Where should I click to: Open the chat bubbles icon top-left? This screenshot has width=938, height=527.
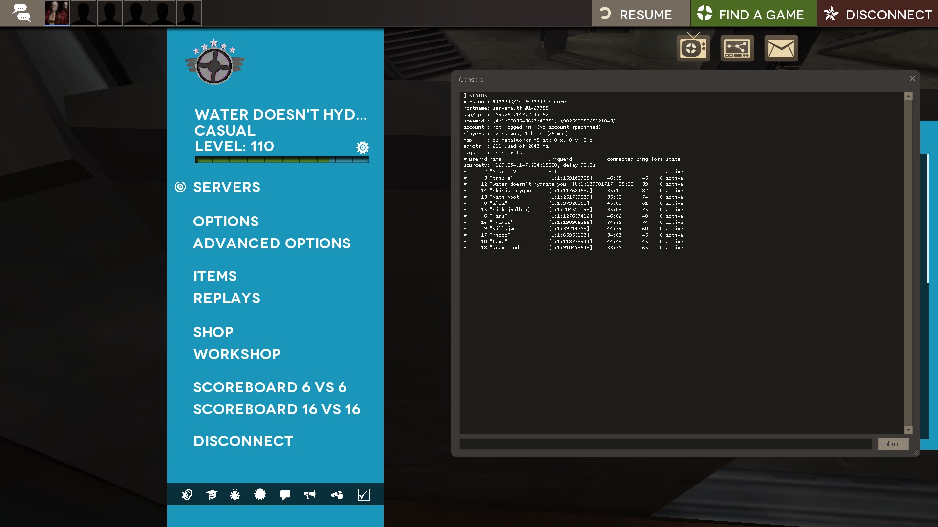tap(21, 13)
